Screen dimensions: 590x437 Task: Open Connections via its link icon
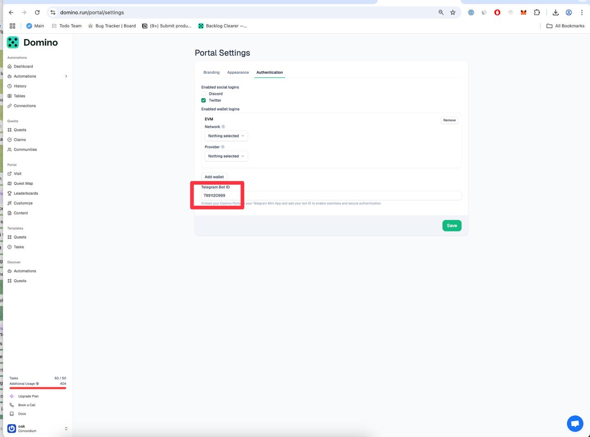point(10,106)
